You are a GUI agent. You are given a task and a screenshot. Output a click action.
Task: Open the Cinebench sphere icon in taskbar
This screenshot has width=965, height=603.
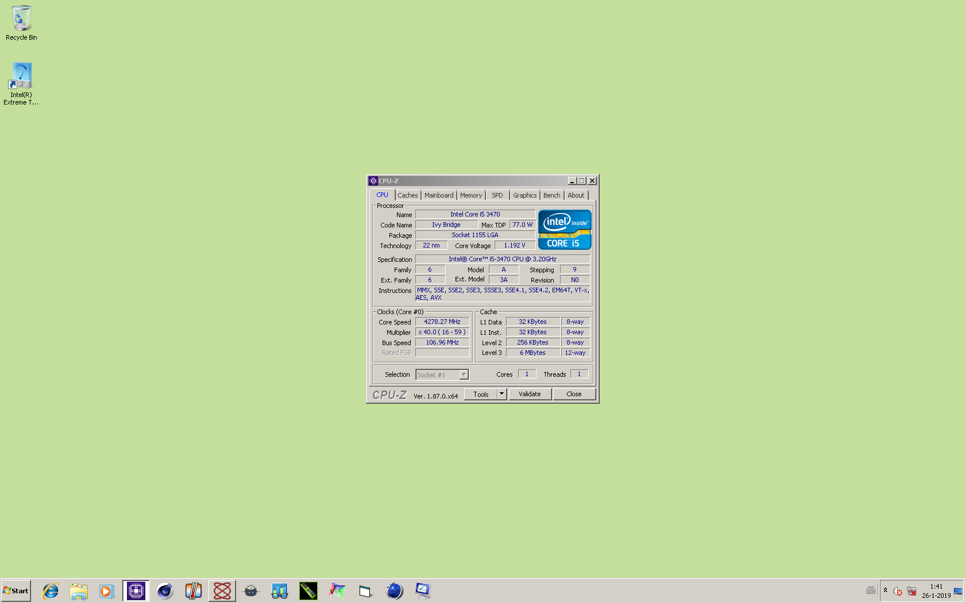[x=165, y=590]
